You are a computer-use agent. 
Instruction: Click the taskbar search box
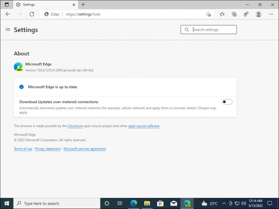[x=57, y=203]
